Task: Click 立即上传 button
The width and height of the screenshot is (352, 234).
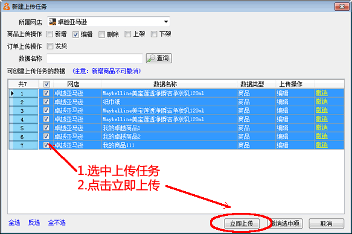Action: pyautogui.click(x=242, y=224)
